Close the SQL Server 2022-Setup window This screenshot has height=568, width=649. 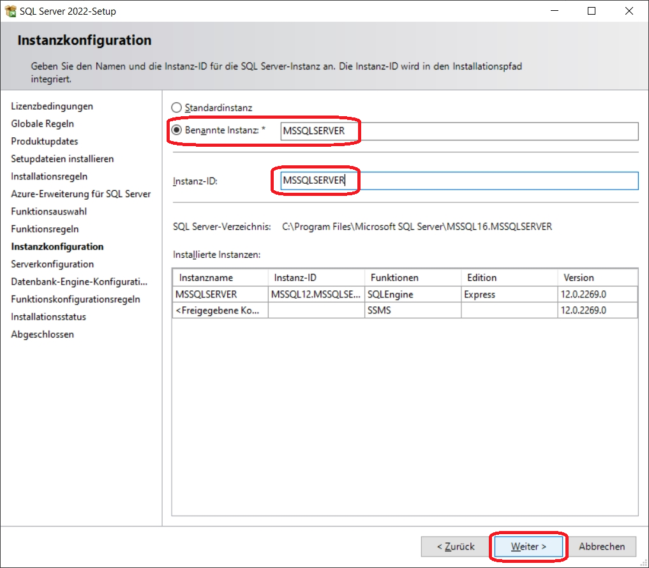629,11
